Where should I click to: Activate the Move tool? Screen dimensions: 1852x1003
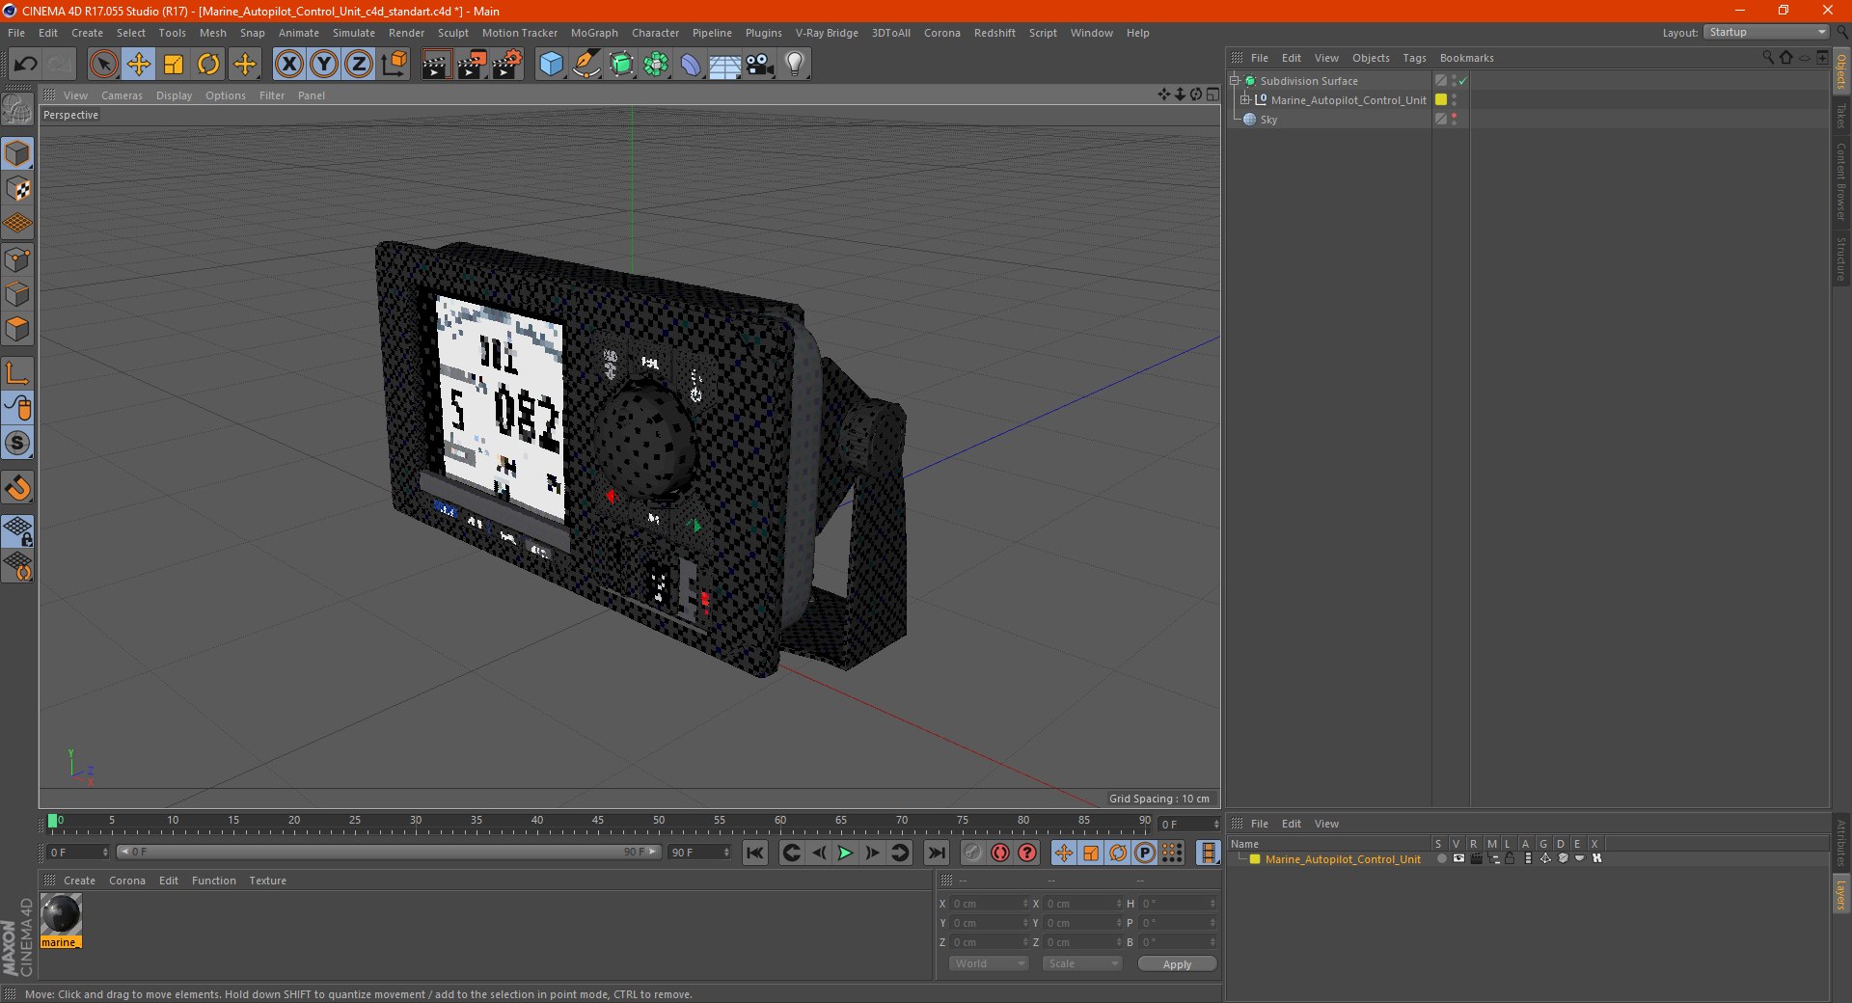[x=139, y=65]
